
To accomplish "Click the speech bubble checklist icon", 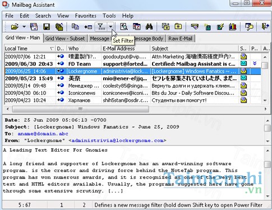I will click(x=249, y=27).
